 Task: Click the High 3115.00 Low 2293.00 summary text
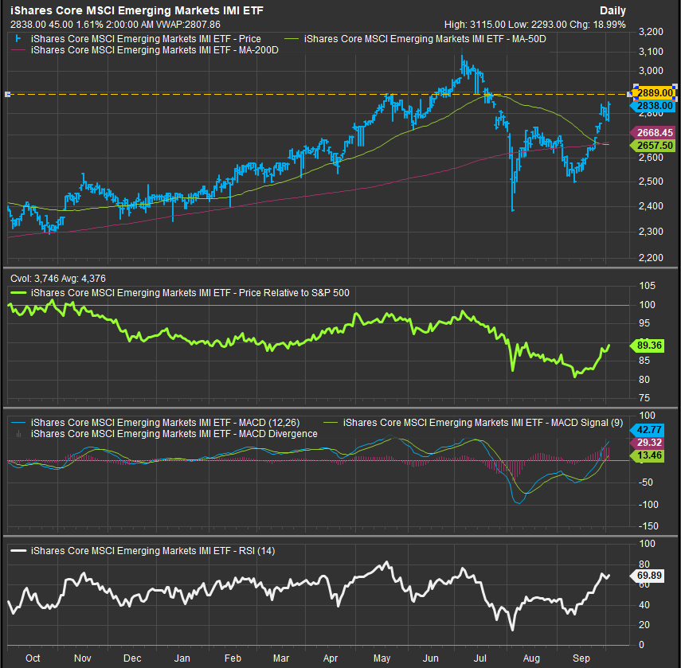pos(534,25)
